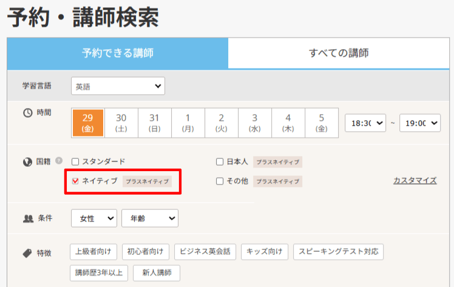Click the tag icon beside 特徴
454x287 pixels.
pyautogui.click(x=27, y=252)
